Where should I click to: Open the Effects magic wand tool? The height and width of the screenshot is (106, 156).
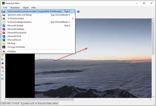(3, 63)
